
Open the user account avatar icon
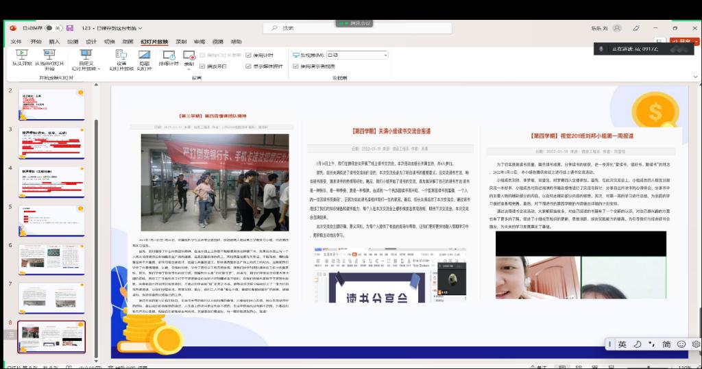pyautogui.click(x=617, y=28)
